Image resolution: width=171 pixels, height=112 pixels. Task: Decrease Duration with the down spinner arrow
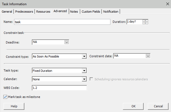click(146, 23)
